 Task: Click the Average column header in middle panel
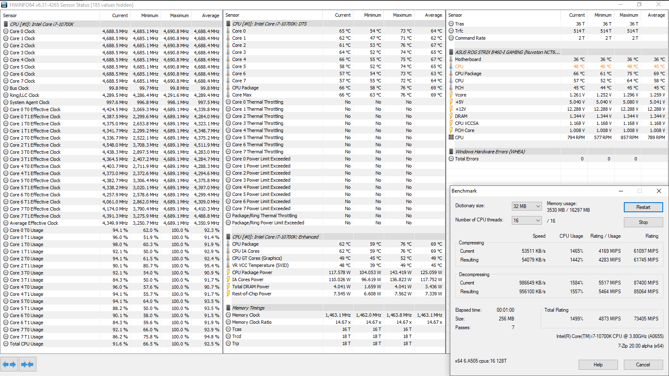tap(433, 15)
